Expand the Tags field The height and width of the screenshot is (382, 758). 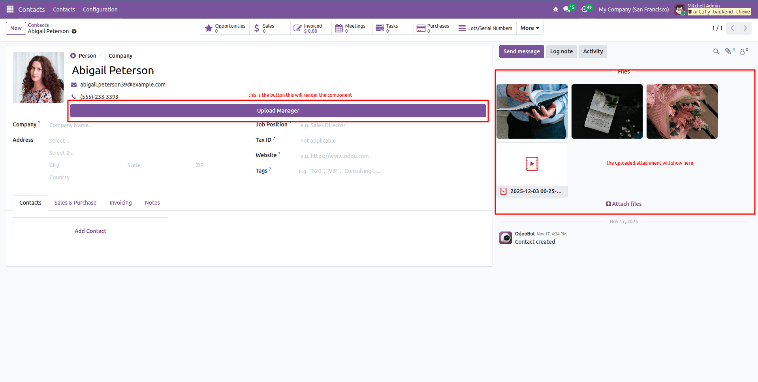pos(340,171)
